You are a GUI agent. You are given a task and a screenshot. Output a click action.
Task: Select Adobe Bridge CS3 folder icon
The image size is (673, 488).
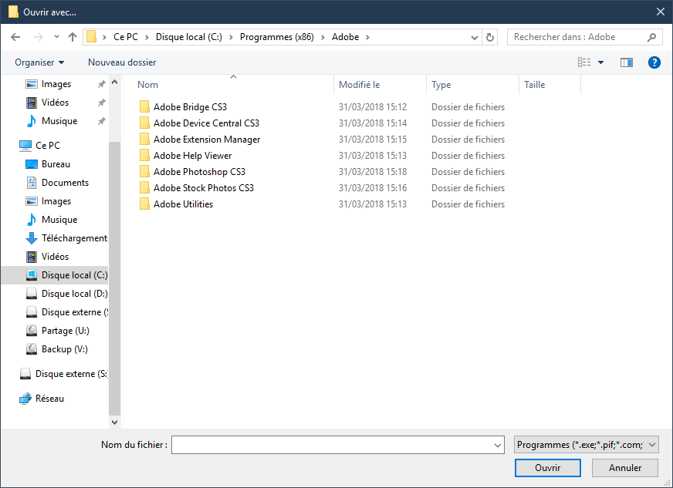(144, 107)
